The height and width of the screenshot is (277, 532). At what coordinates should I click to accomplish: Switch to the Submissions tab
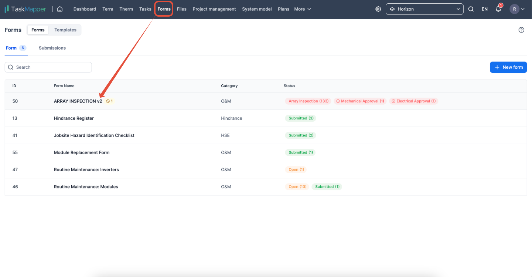[52, 48]
